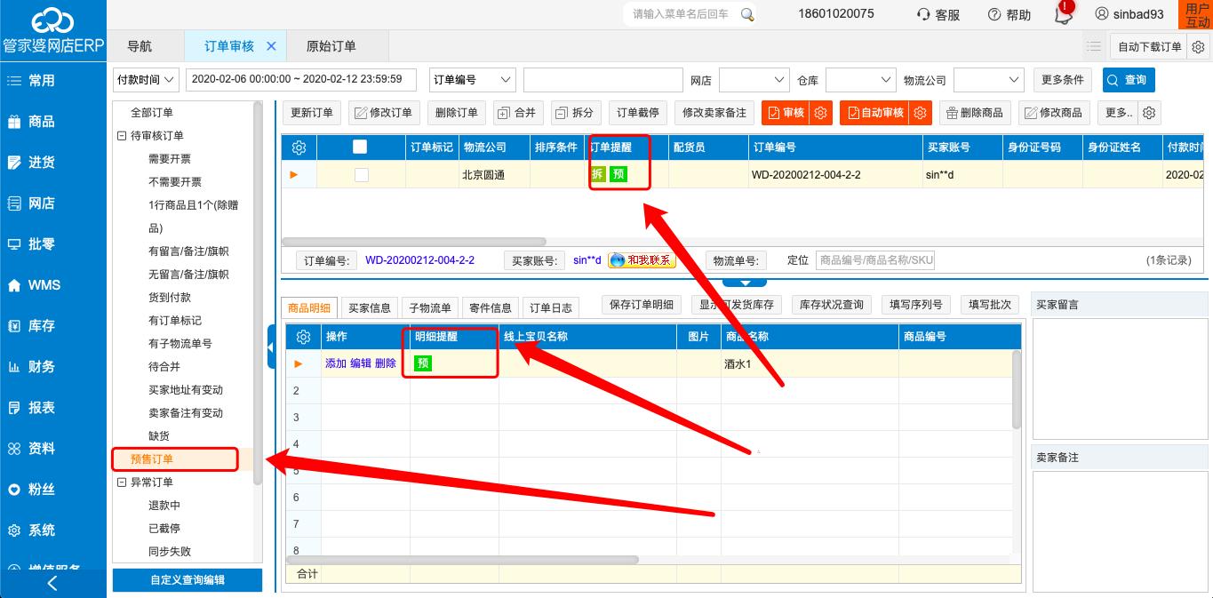Switch to the 原始订单 tab
The width and height of the screenshot is (1213, 598).
[331, 46]
